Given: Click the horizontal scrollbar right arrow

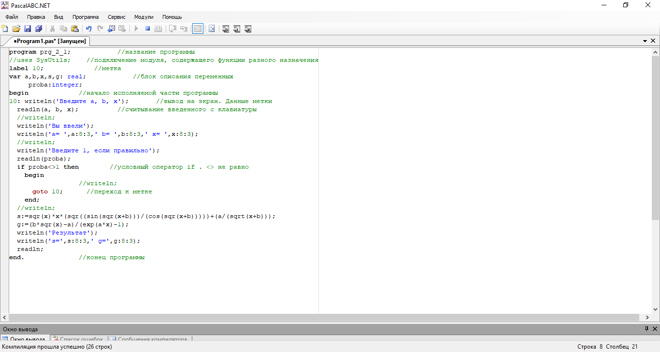Looking at the screenshot, I should pyautogui.click(x=647, y=317).
